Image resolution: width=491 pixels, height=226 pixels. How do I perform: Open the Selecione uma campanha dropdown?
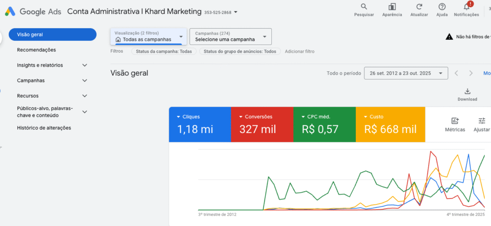(x=230, y=36)
